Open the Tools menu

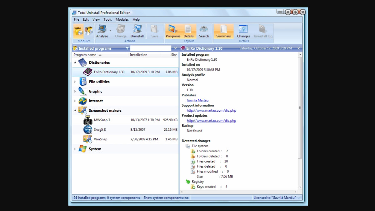coord(107,19)
